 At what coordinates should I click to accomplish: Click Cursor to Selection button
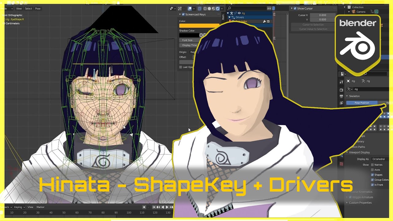[313, 25]
